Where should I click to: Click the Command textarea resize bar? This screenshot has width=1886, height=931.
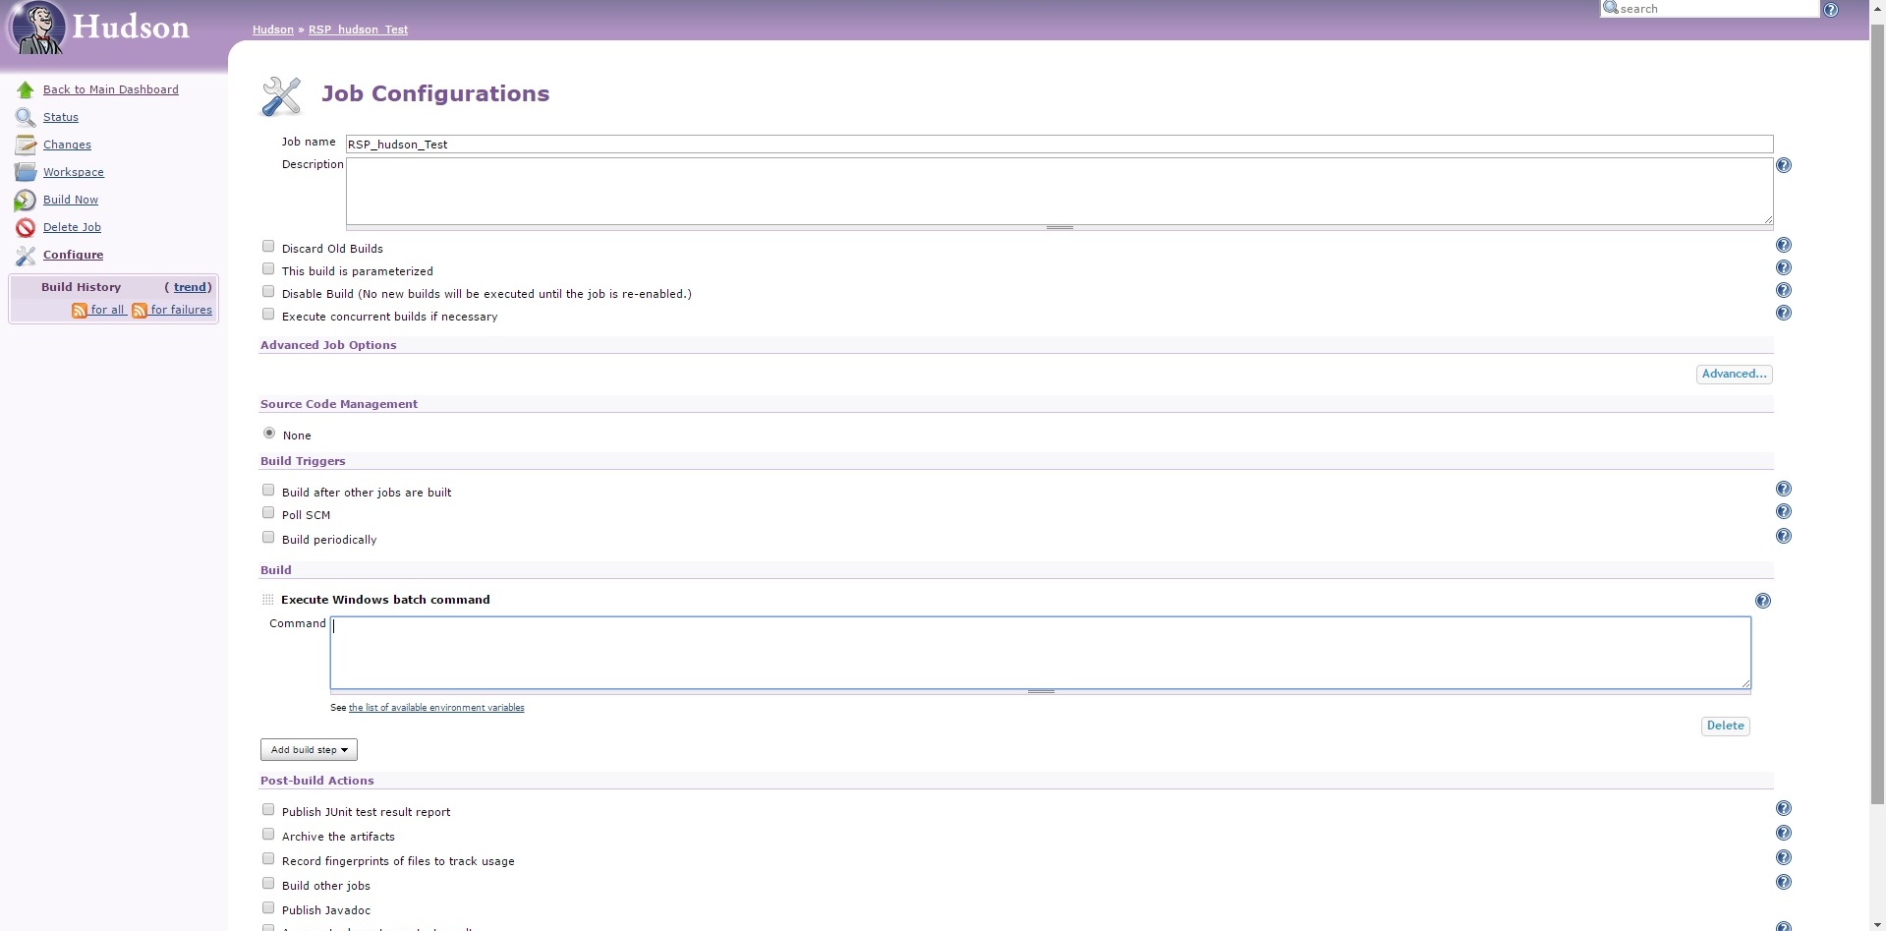click(1041, 692)
